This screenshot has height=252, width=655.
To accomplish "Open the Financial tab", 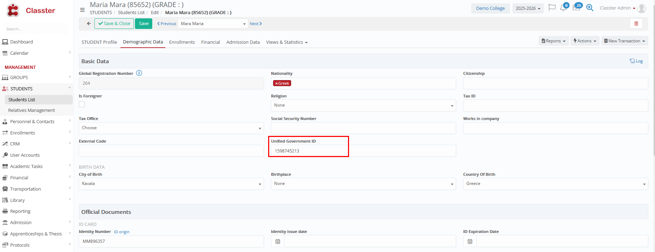I will pos(210,42).
